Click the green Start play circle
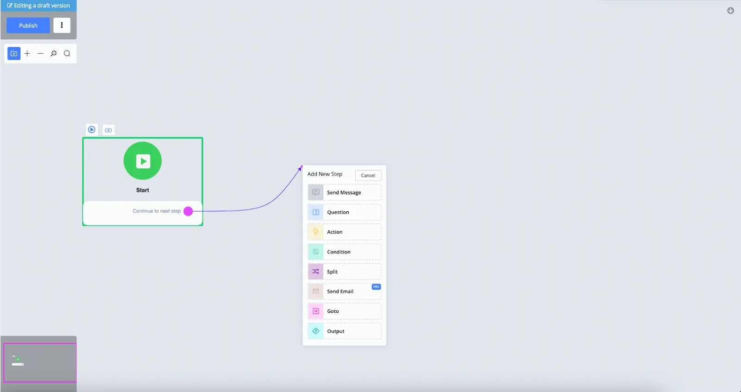The height and width of the screenshot is (392, 741). click(143, 161)
